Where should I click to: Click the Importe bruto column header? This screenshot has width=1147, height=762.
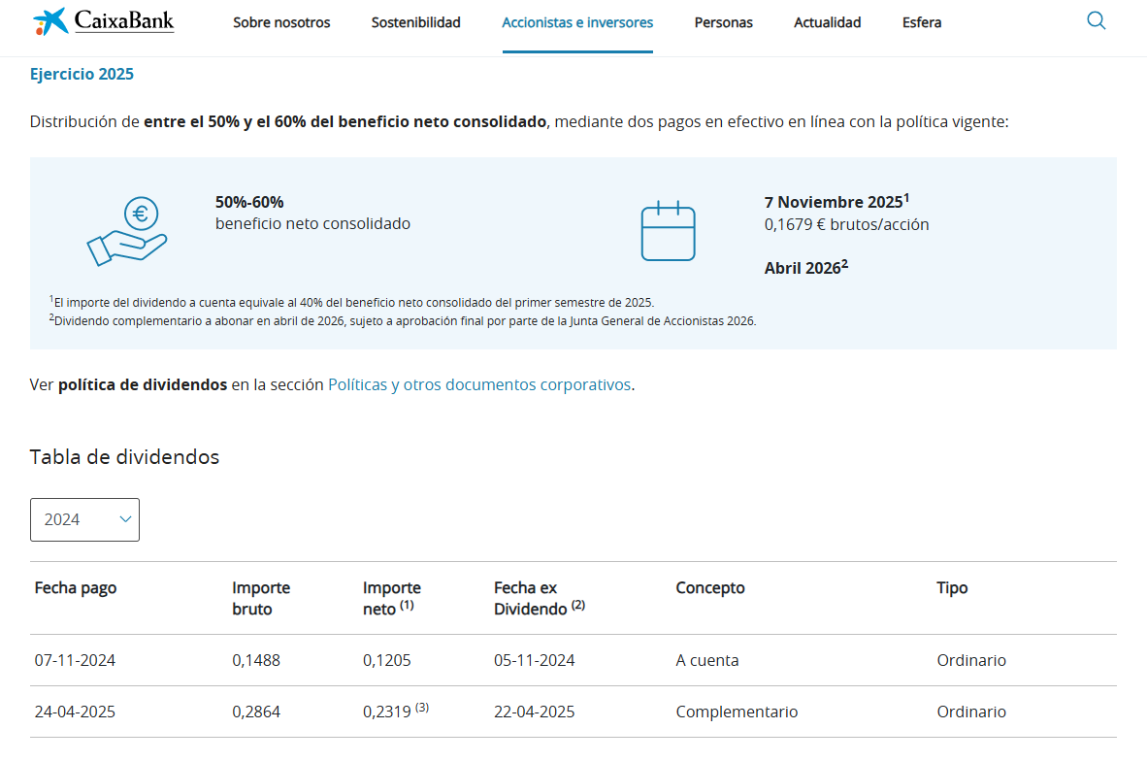pyautogui.click(x=261, y=598)
